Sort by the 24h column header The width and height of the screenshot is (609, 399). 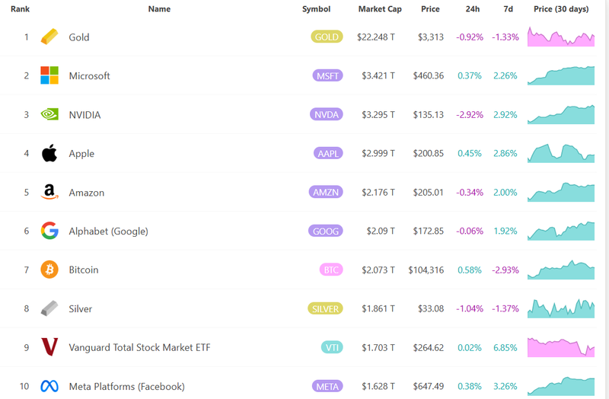[x=473, y=9]
